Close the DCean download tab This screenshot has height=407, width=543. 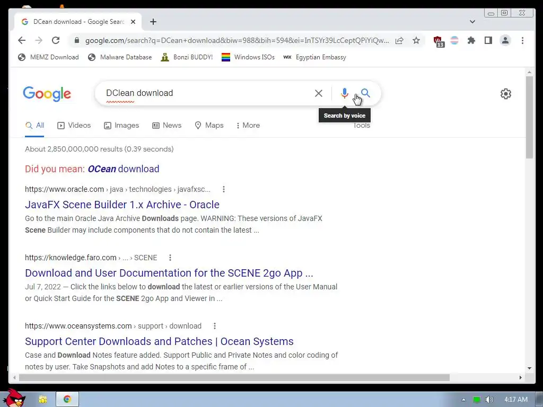(x=133, y=22)
